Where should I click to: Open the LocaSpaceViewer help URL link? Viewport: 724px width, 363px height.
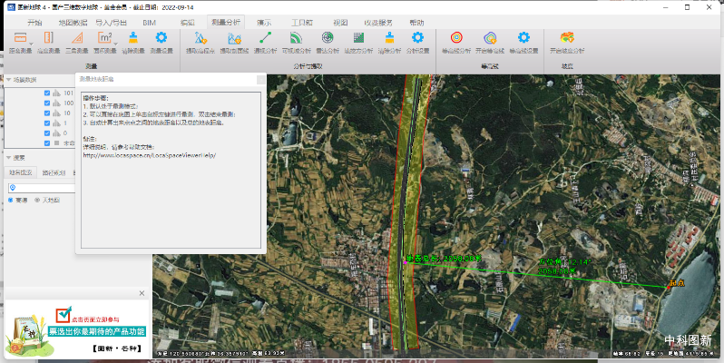click(x=149, y=155)
